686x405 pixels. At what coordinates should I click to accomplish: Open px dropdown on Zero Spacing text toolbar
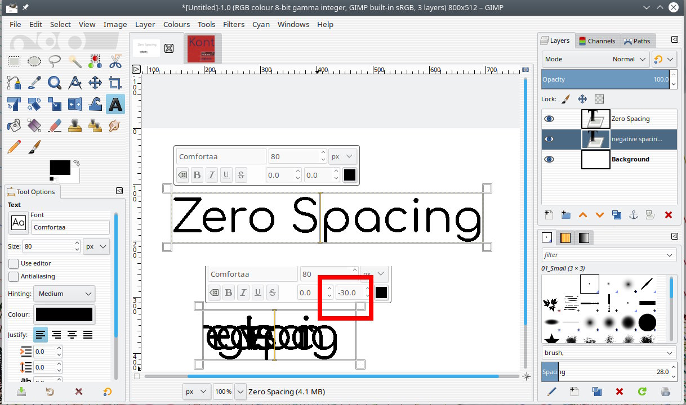tap(343, 156)
